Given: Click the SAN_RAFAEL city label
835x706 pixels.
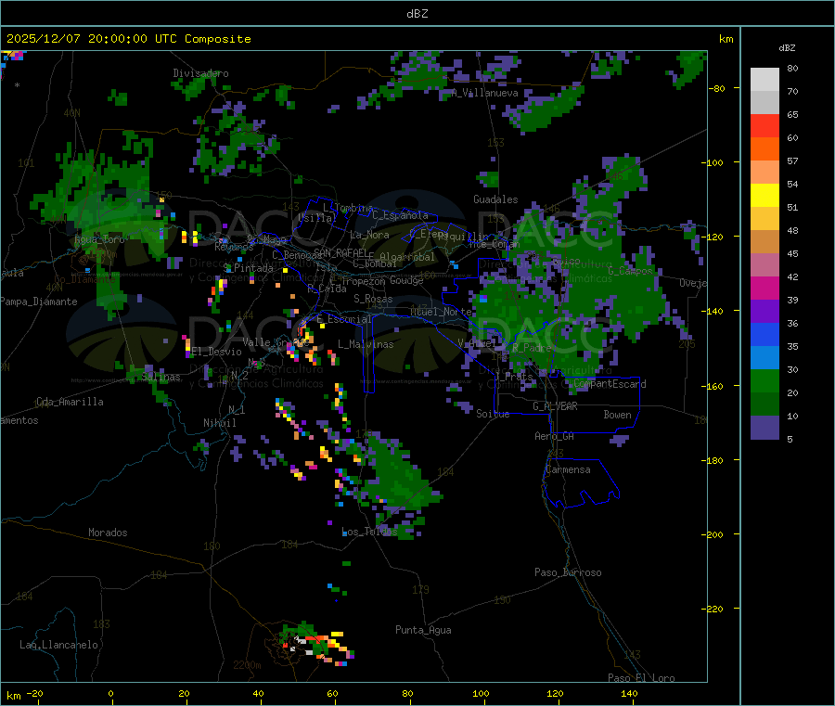Looking at the screenshot, I should click(x=340, y=252).
